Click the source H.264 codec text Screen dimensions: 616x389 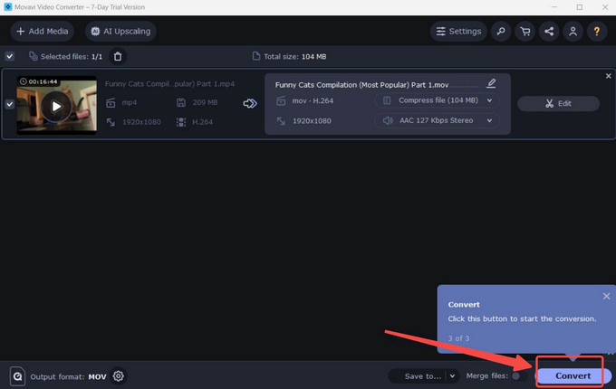pos(202,122)
